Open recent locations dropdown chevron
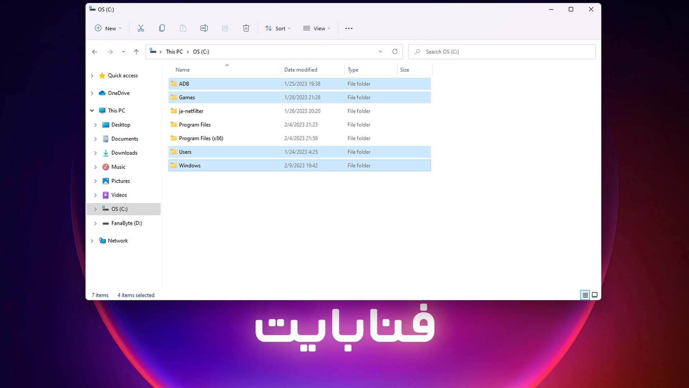689x388 pixels. pyautogui.click(x=123, y=52)
